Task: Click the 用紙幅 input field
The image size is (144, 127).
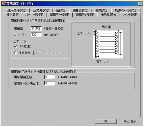Action: tap(36, 28)
